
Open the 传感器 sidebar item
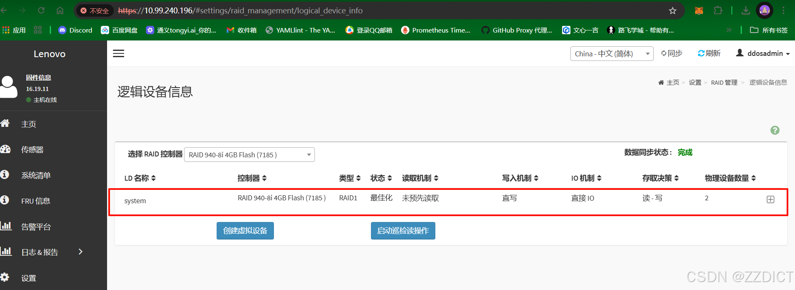coord(33,150)
